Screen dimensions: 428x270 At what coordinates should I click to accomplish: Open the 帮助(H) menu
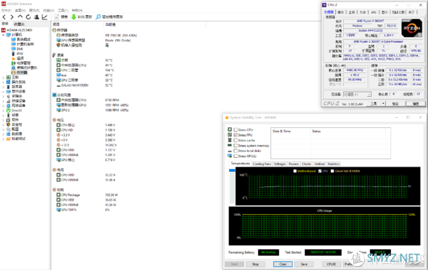[x=77, y=10]
